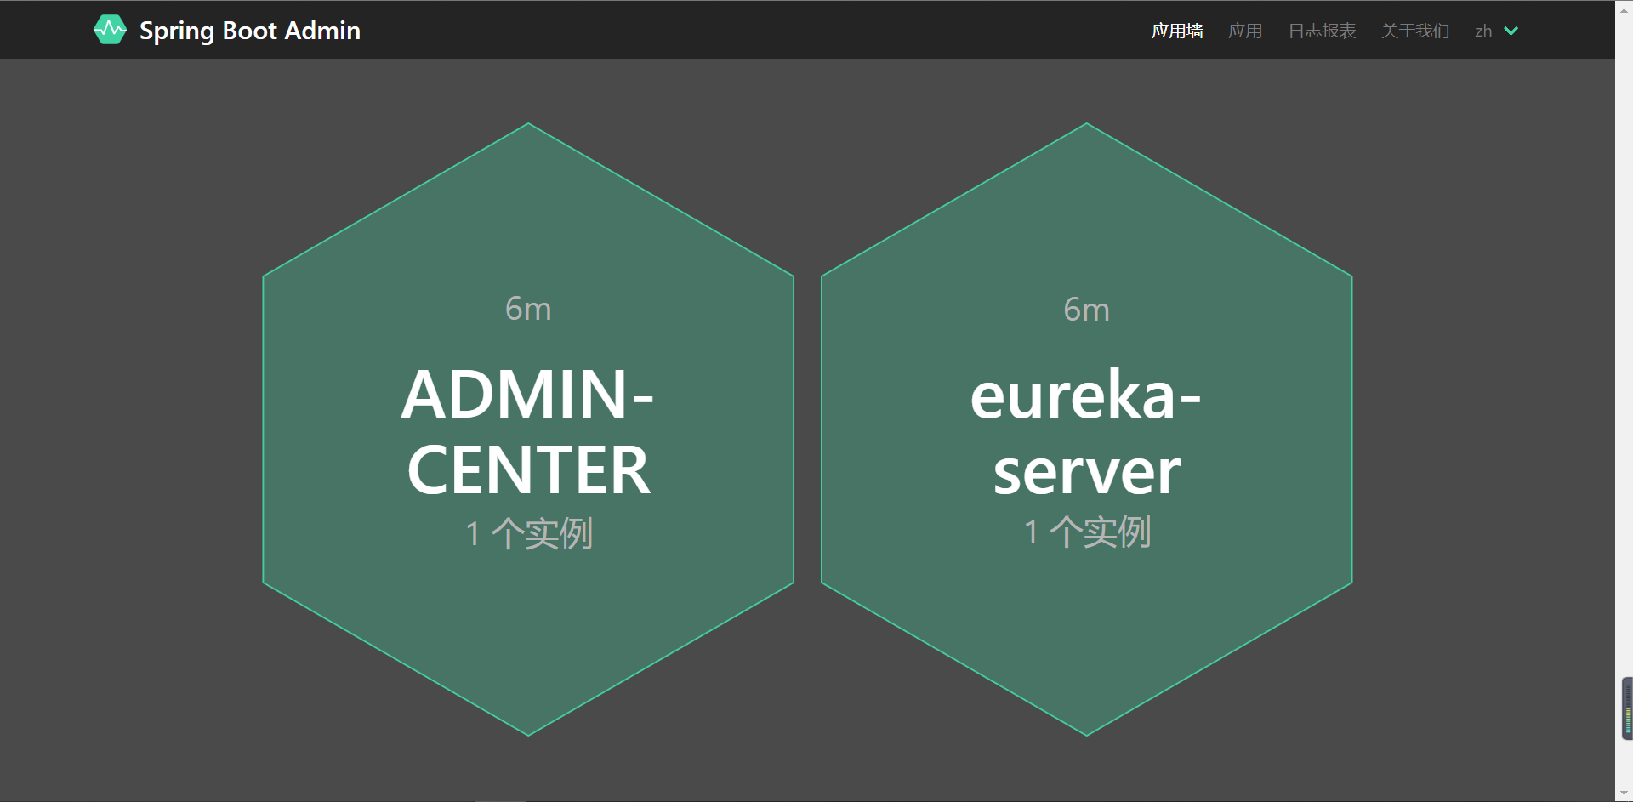Expand the zh language dropdown

coord(1496,31)
